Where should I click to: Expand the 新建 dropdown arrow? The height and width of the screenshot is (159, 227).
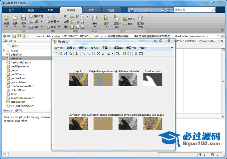[x=7, y=27]
